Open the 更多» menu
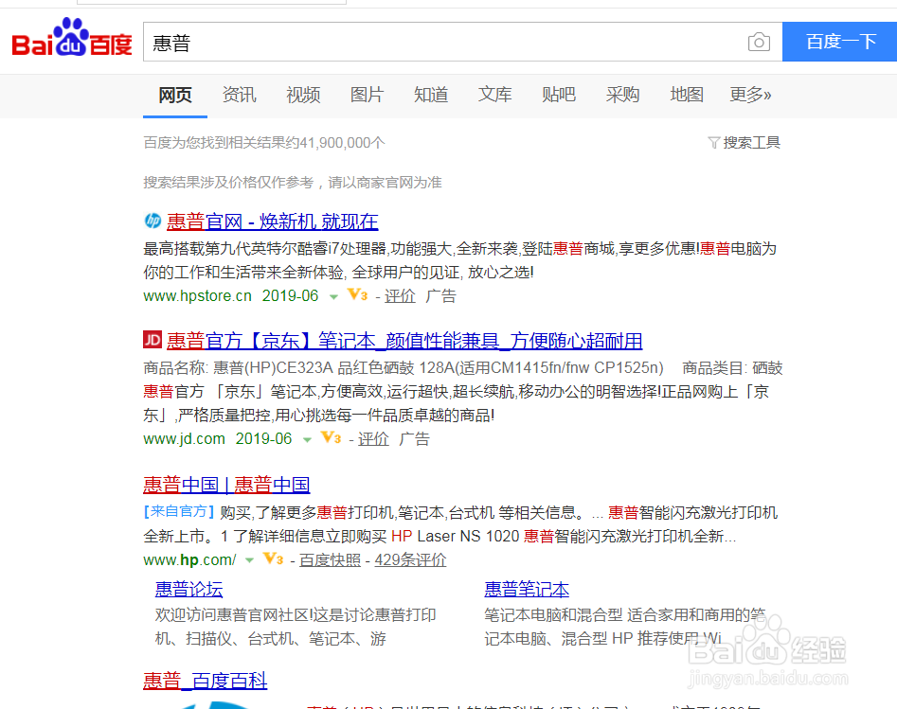 point(750,95)
